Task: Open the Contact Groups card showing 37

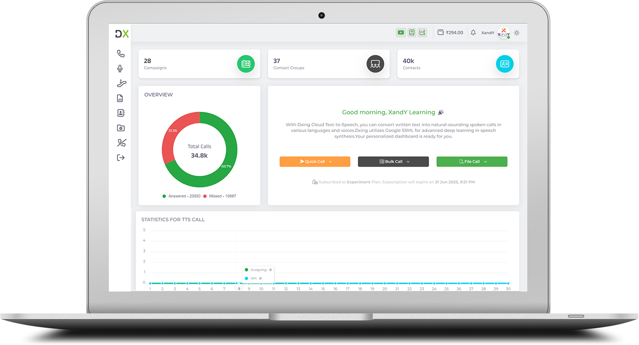Action: point(329,64)
